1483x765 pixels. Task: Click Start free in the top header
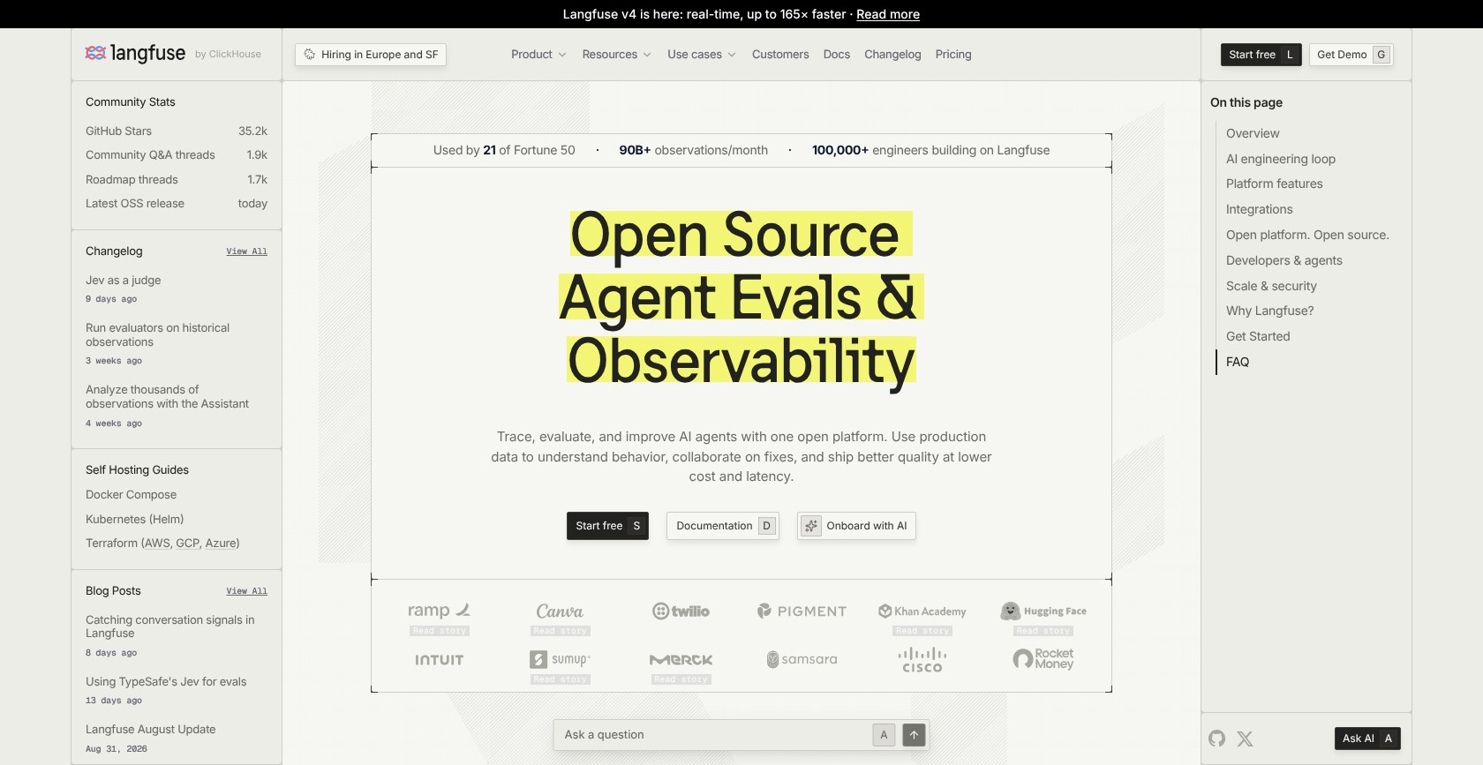point(1261,55)
